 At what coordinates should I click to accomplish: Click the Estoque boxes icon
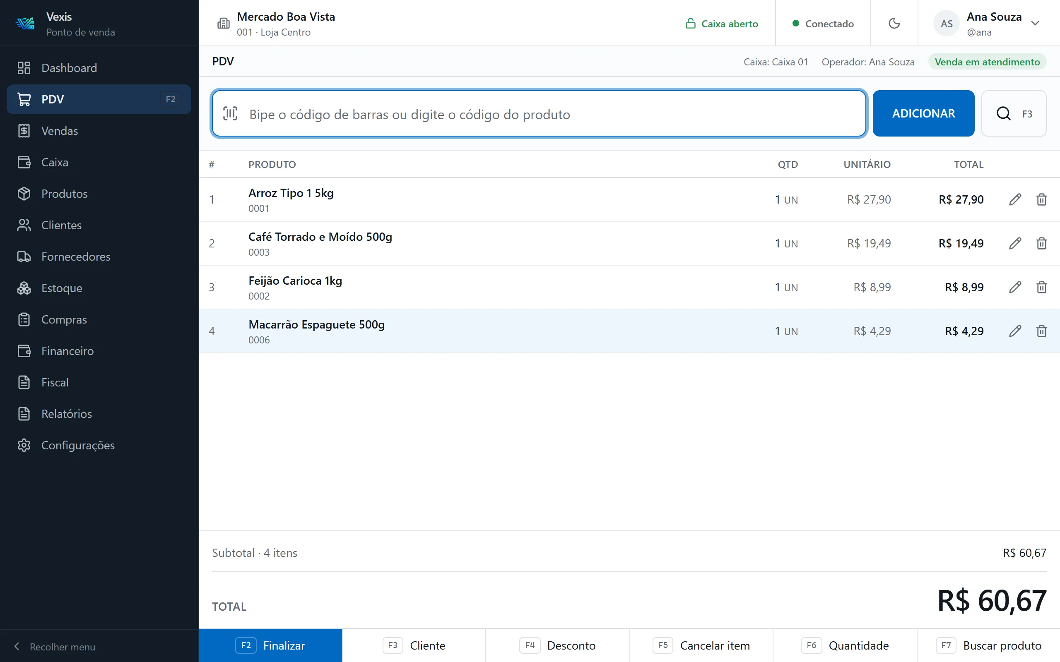tap(24, 288)
